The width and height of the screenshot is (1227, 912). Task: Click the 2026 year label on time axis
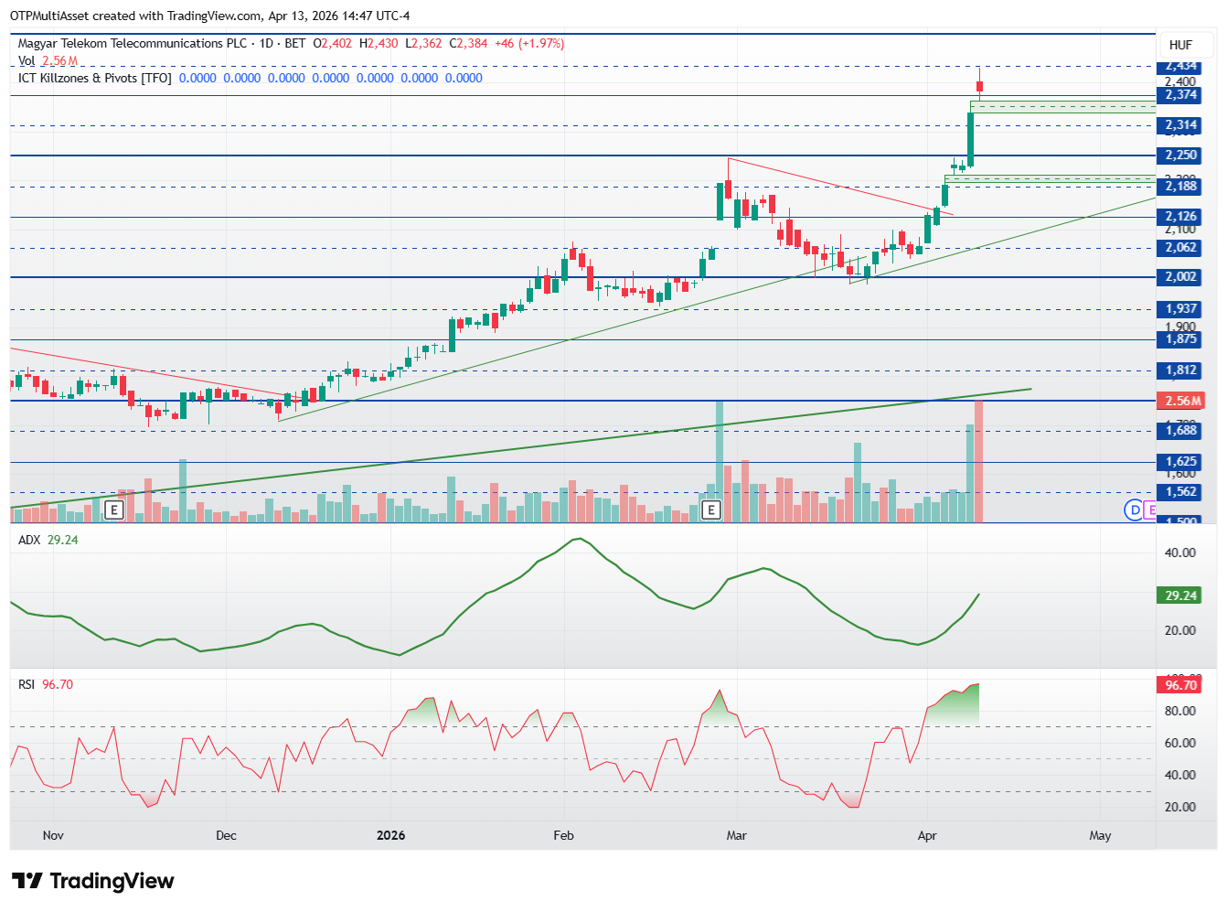point(390,835)
